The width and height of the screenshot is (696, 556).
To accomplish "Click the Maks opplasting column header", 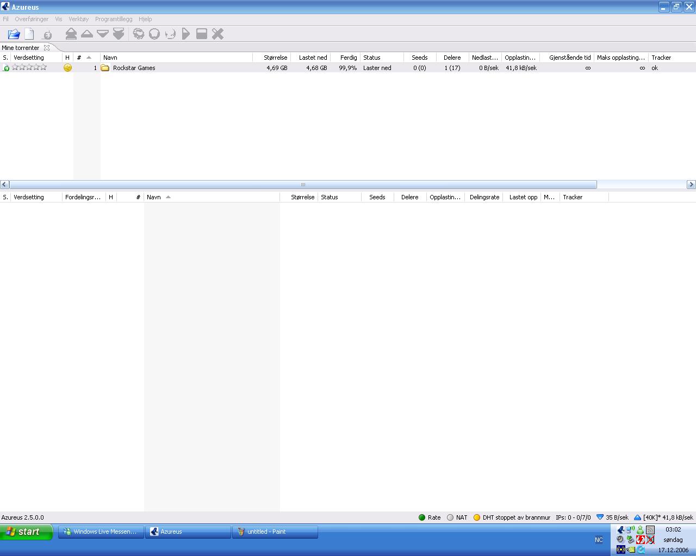I will tap(621, 58).
